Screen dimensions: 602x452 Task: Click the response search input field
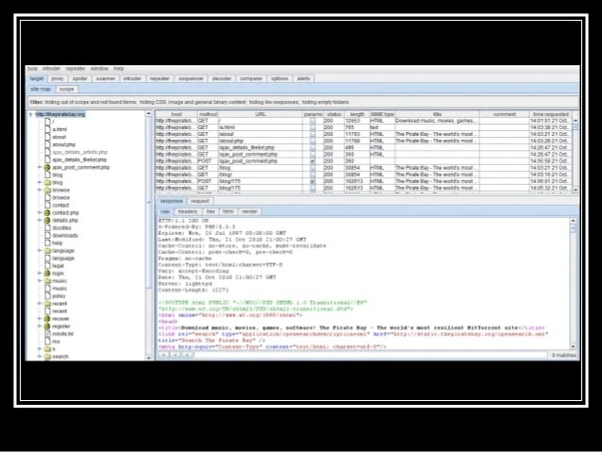[371, 355]
